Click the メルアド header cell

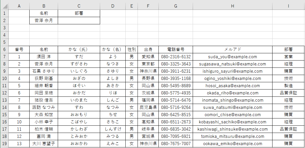point(233,49)
